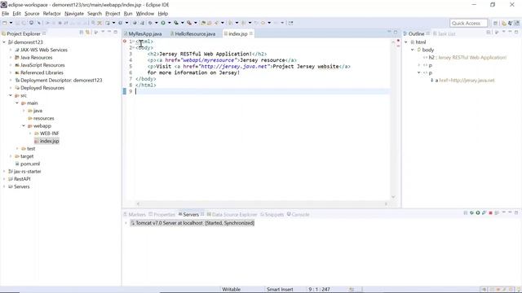Switch to the Debug perspective icon
Viewport: 522px width, 293px height.
pyautogui.click(x=511, y=23)
